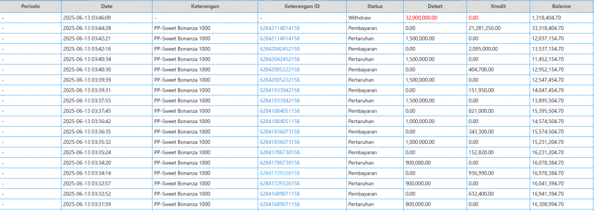Screen dimensions: 594x211
Task: Click the Kredit column header
Action: (498, 6)
